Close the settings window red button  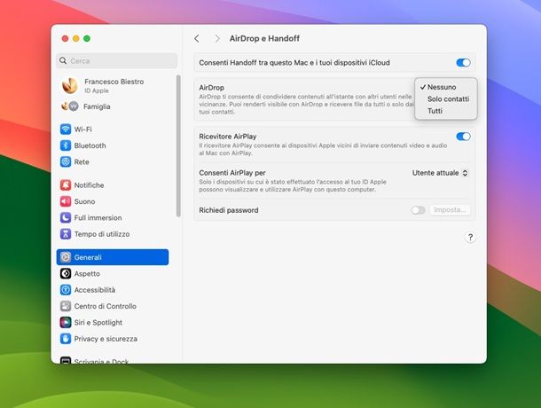[65, 38]
